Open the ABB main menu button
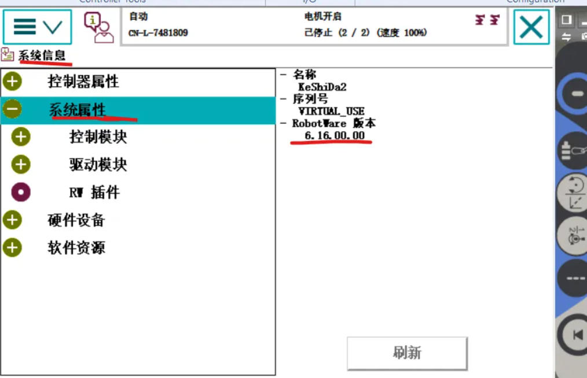This screenshot has height=378, width=587. 37,27
